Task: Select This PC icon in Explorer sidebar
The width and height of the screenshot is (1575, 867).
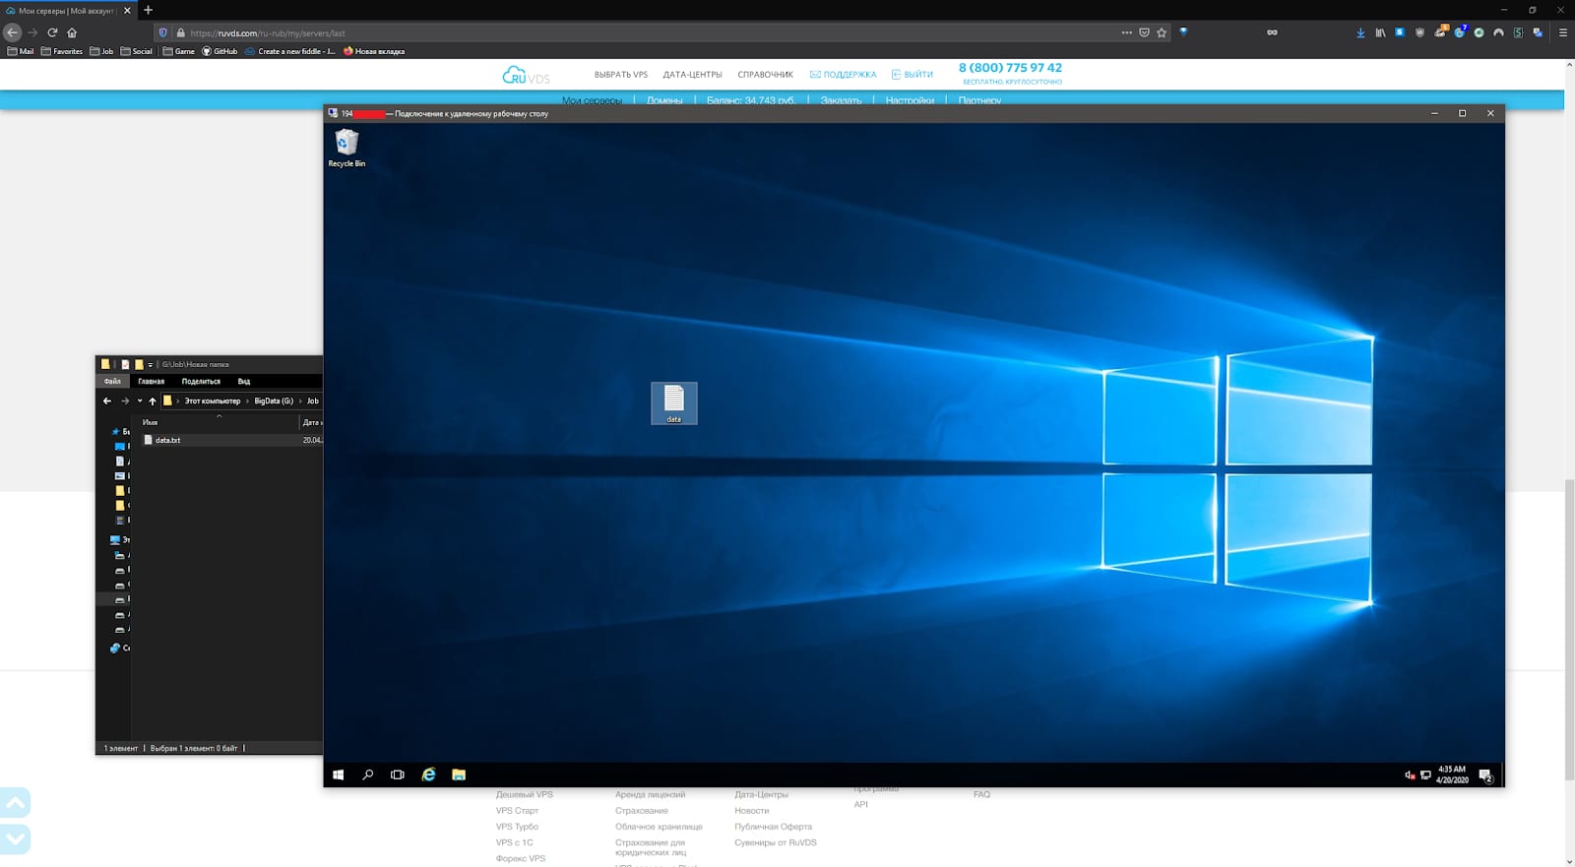Action: (115, 539)
